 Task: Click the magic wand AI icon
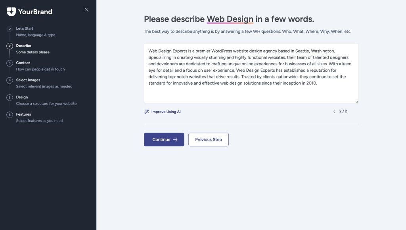point(147,112)
